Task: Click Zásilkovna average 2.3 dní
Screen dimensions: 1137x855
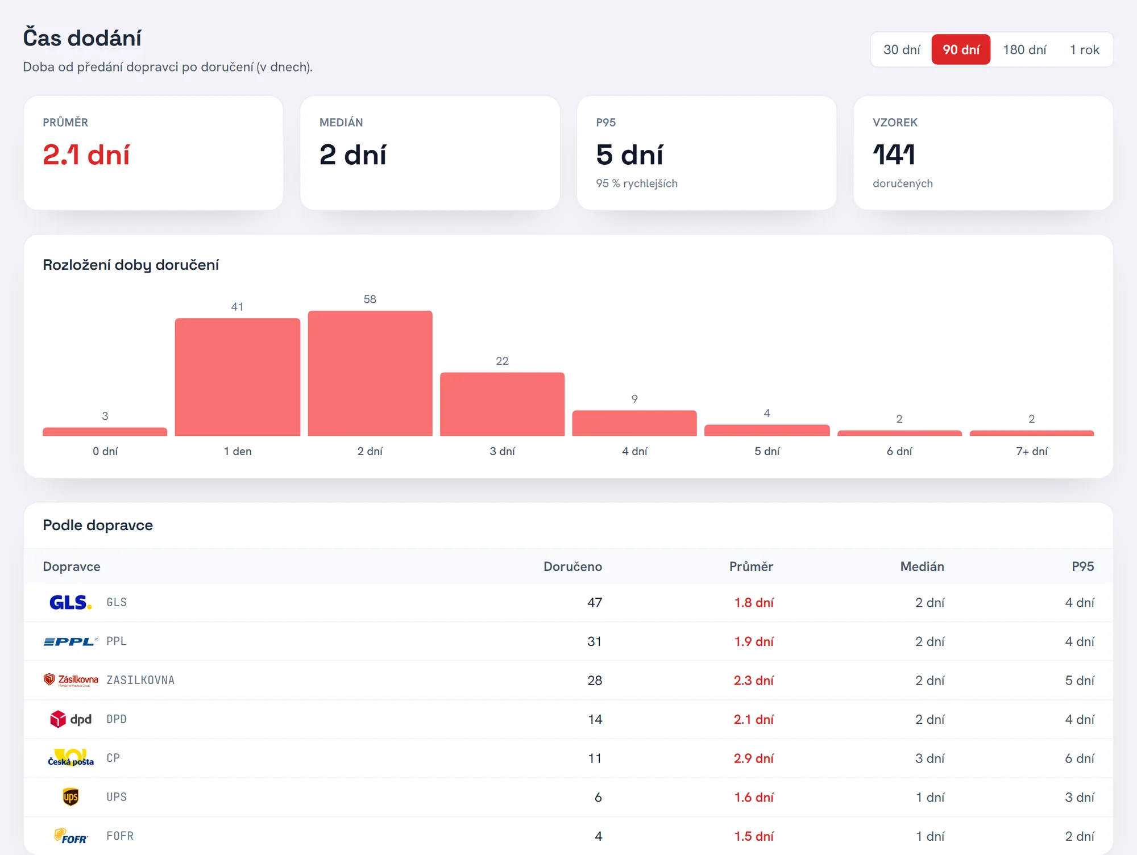Action: pos(754,681)
